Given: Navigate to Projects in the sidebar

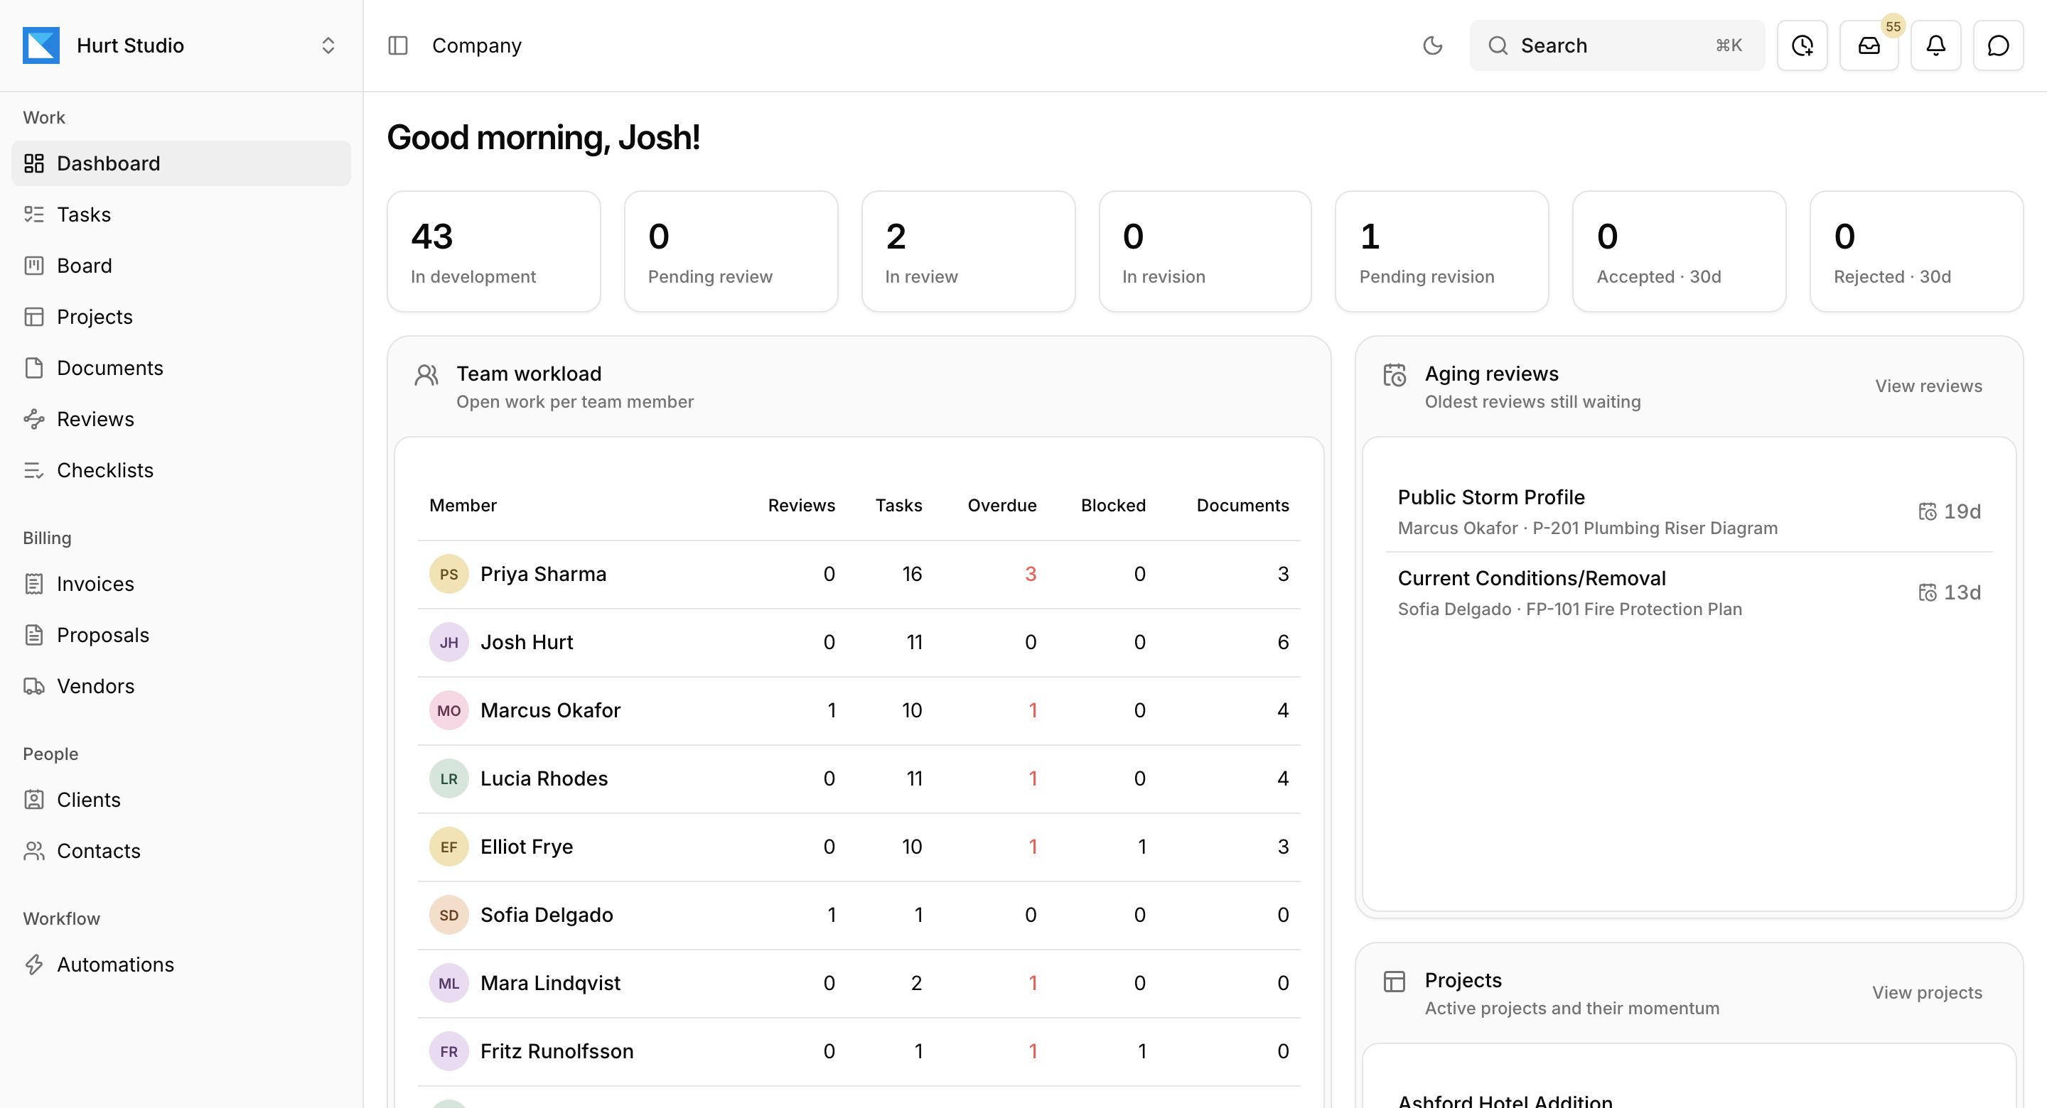Looking at the screenshot, I should (x=181, y=316).
